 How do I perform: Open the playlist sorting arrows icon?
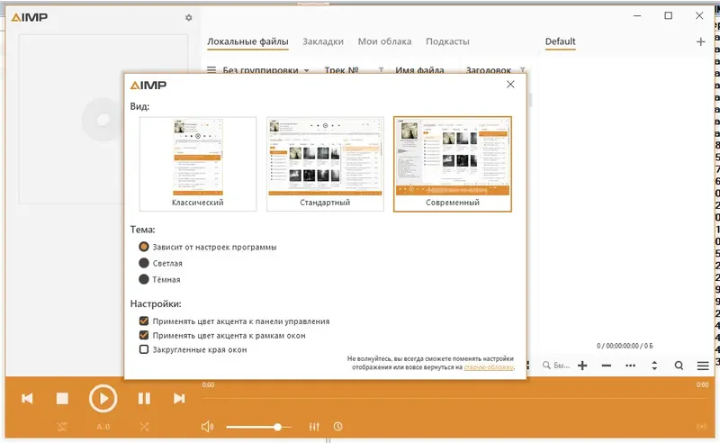pyautogui.click(x=654, y=366)
